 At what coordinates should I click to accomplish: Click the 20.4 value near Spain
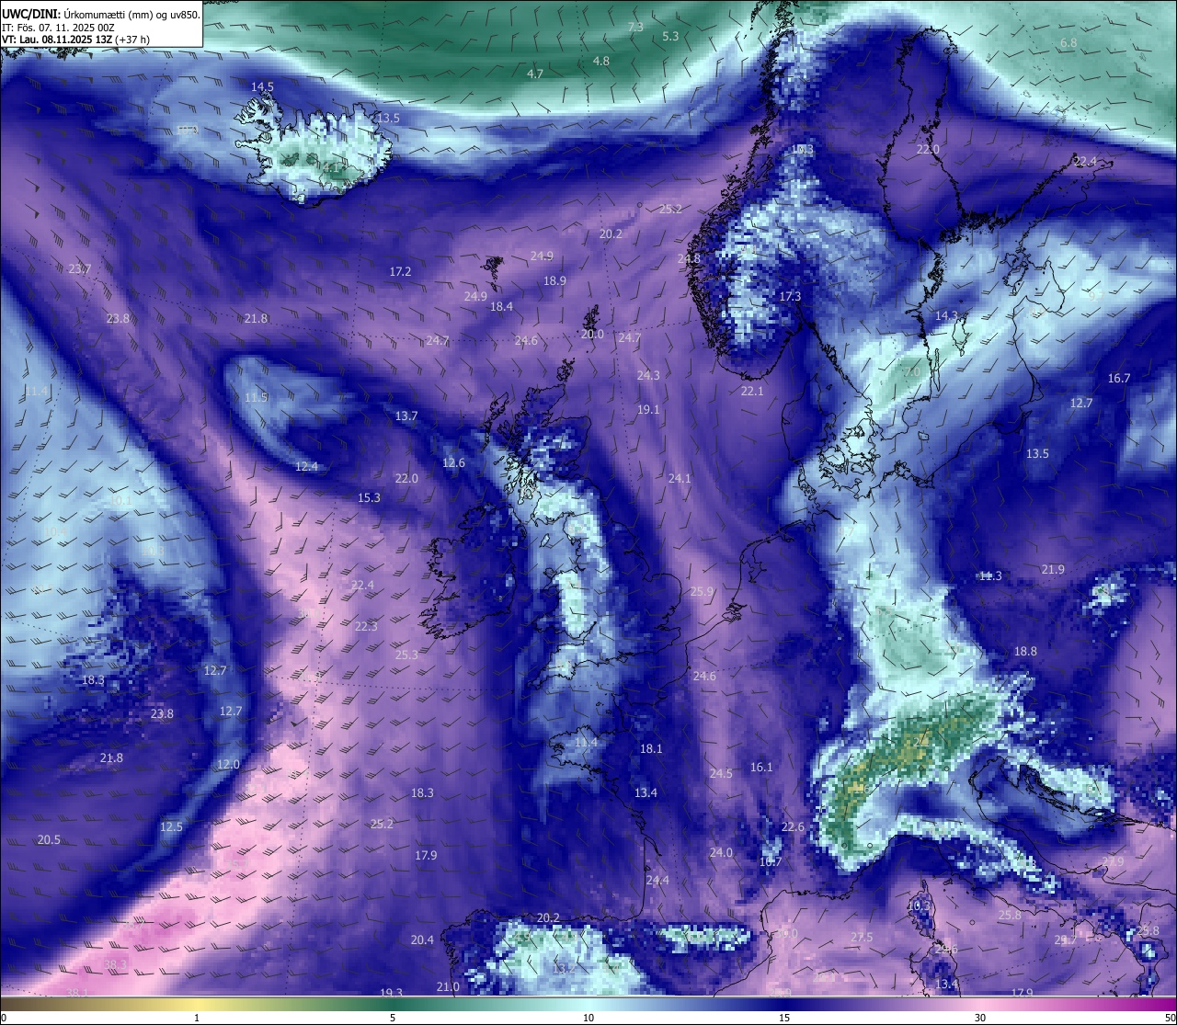(x=422, y=940)
